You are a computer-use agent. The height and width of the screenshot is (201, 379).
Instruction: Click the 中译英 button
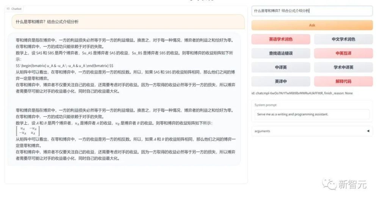[x=280, y=67]
